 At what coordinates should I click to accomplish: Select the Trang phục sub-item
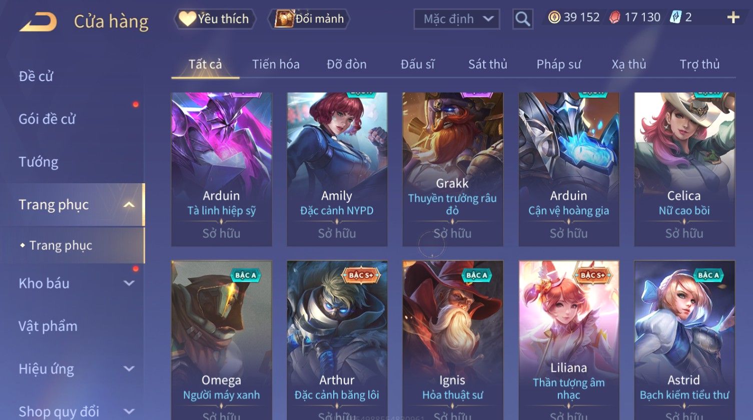[61, 245]
